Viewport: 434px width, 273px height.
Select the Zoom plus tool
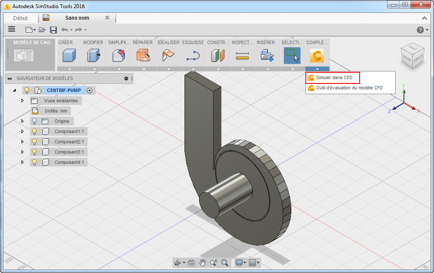tap(214, 262)
